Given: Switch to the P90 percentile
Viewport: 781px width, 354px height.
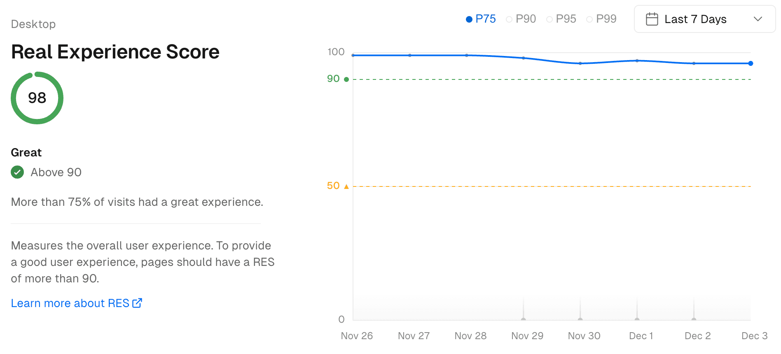Looking at the screenshot, I should point(521,19).
